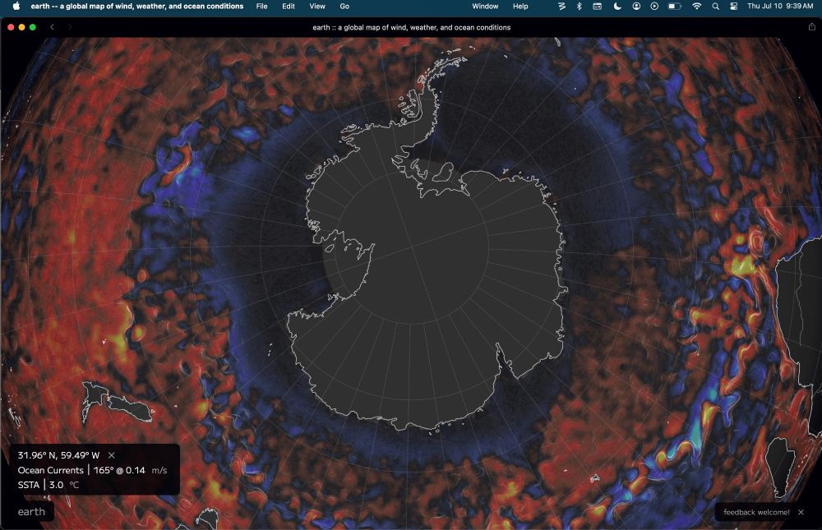
Task: Open Control Center
Action: coord(735,7)
